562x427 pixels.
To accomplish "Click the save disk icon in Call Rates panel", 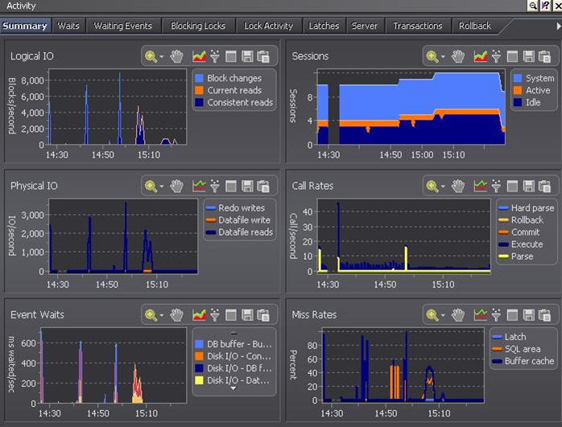I will coord(529,186).
